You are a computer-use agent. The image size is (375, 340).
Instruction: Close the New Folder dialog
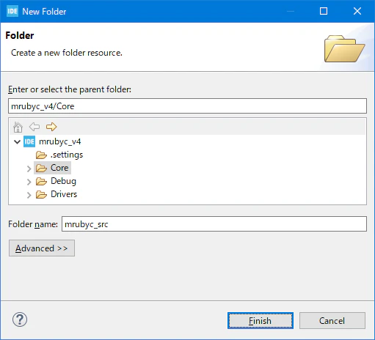pos(357,11)
